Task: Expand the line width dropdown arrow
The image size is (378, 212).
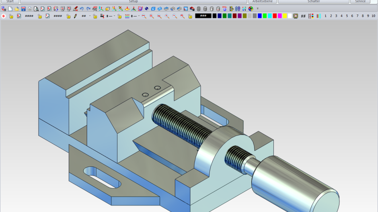Action: coord(114,16)
